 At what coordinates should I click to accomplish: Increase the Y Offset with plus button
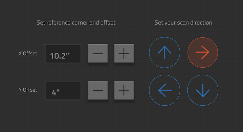click(124, 90)
